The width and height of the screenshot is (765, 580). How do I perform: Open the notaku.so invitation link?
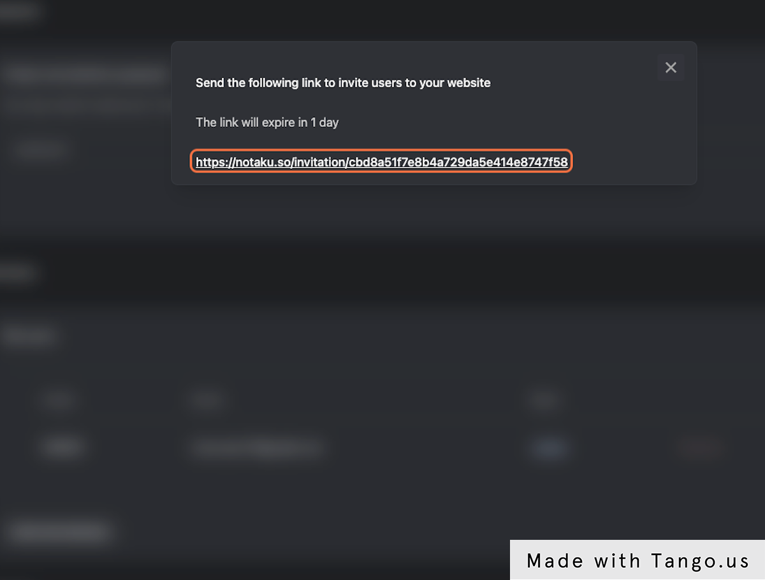[381, 162]
